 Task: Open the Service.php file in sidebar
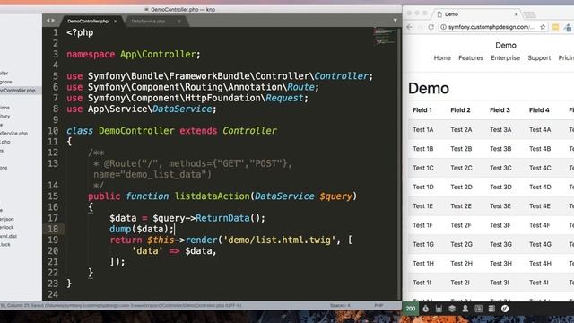[14, 134]
